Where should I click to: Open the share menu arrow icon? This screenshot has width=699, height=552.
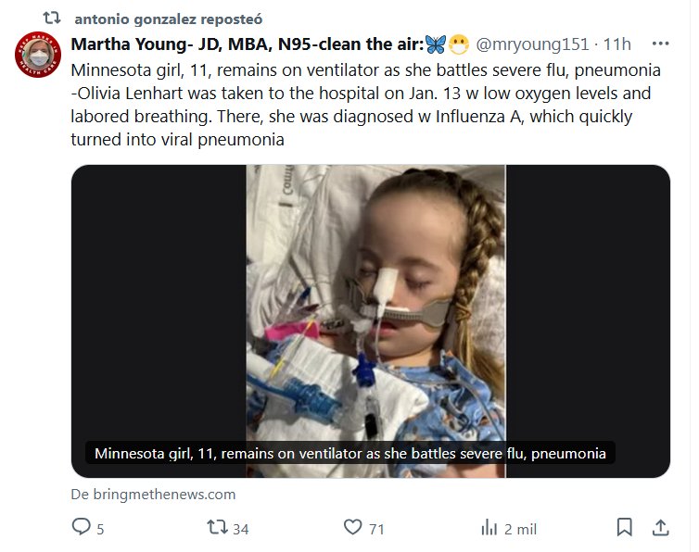pos(660,528)
